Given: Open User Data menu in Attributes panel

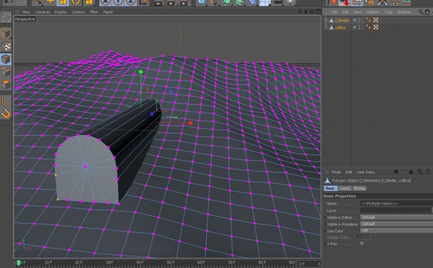Looking at the screenshot, I should pyautogui.click(x=365, y=172).
